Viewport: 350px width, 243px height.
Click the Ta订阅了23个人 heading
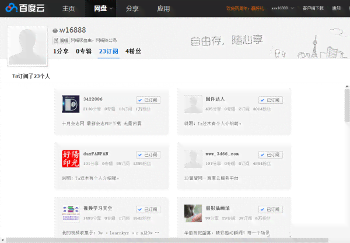31,76
